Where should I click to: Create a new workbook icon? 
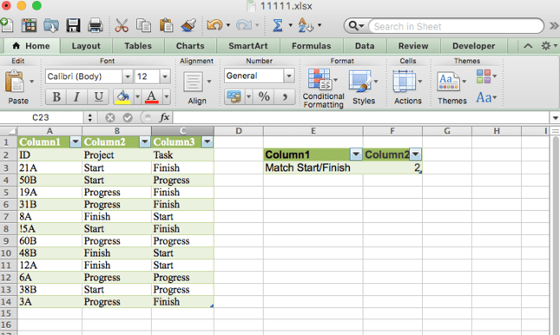[x=6, y=25]
